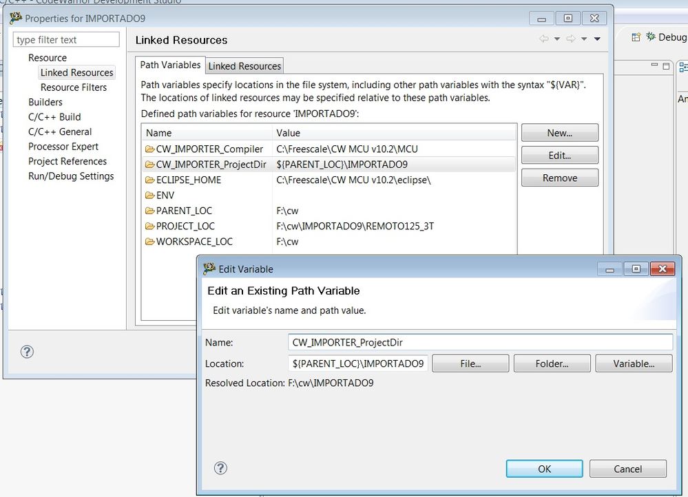Select the CW_IMPORTER_Compiler variable name
The width and height of the screenshot is (688, 497).
[209, 149]
